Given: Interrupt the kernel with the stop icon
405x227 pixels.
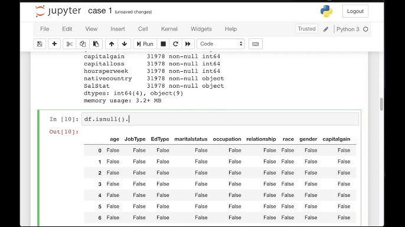Looking at the screenshot, I should click(x=163, y=44).
